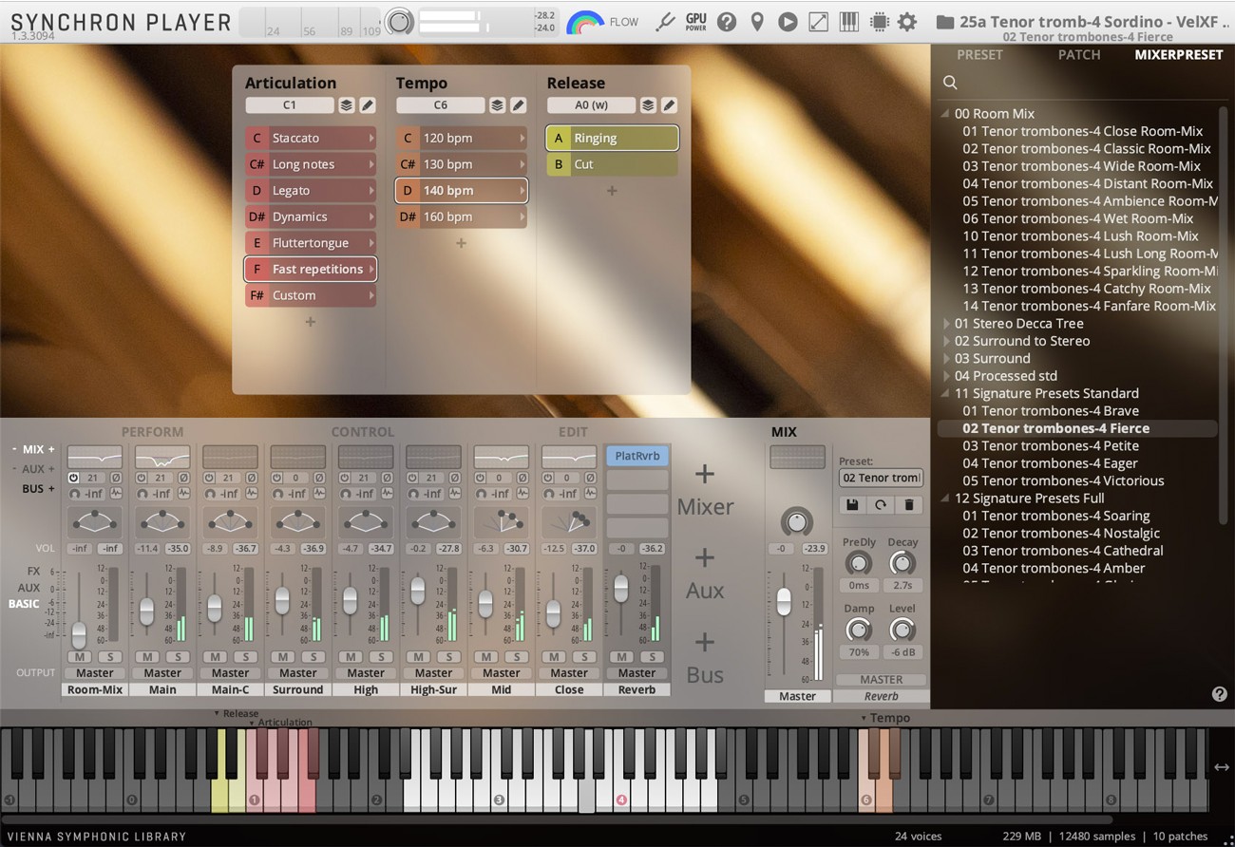The width and height of the screenshot is (1235, 847).
Task: Save the mixer preset with floppy icon
Action: (852, 505)
